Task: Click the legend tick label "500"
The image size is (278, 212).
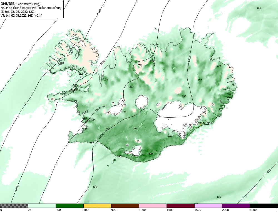Action: (86, 210)
